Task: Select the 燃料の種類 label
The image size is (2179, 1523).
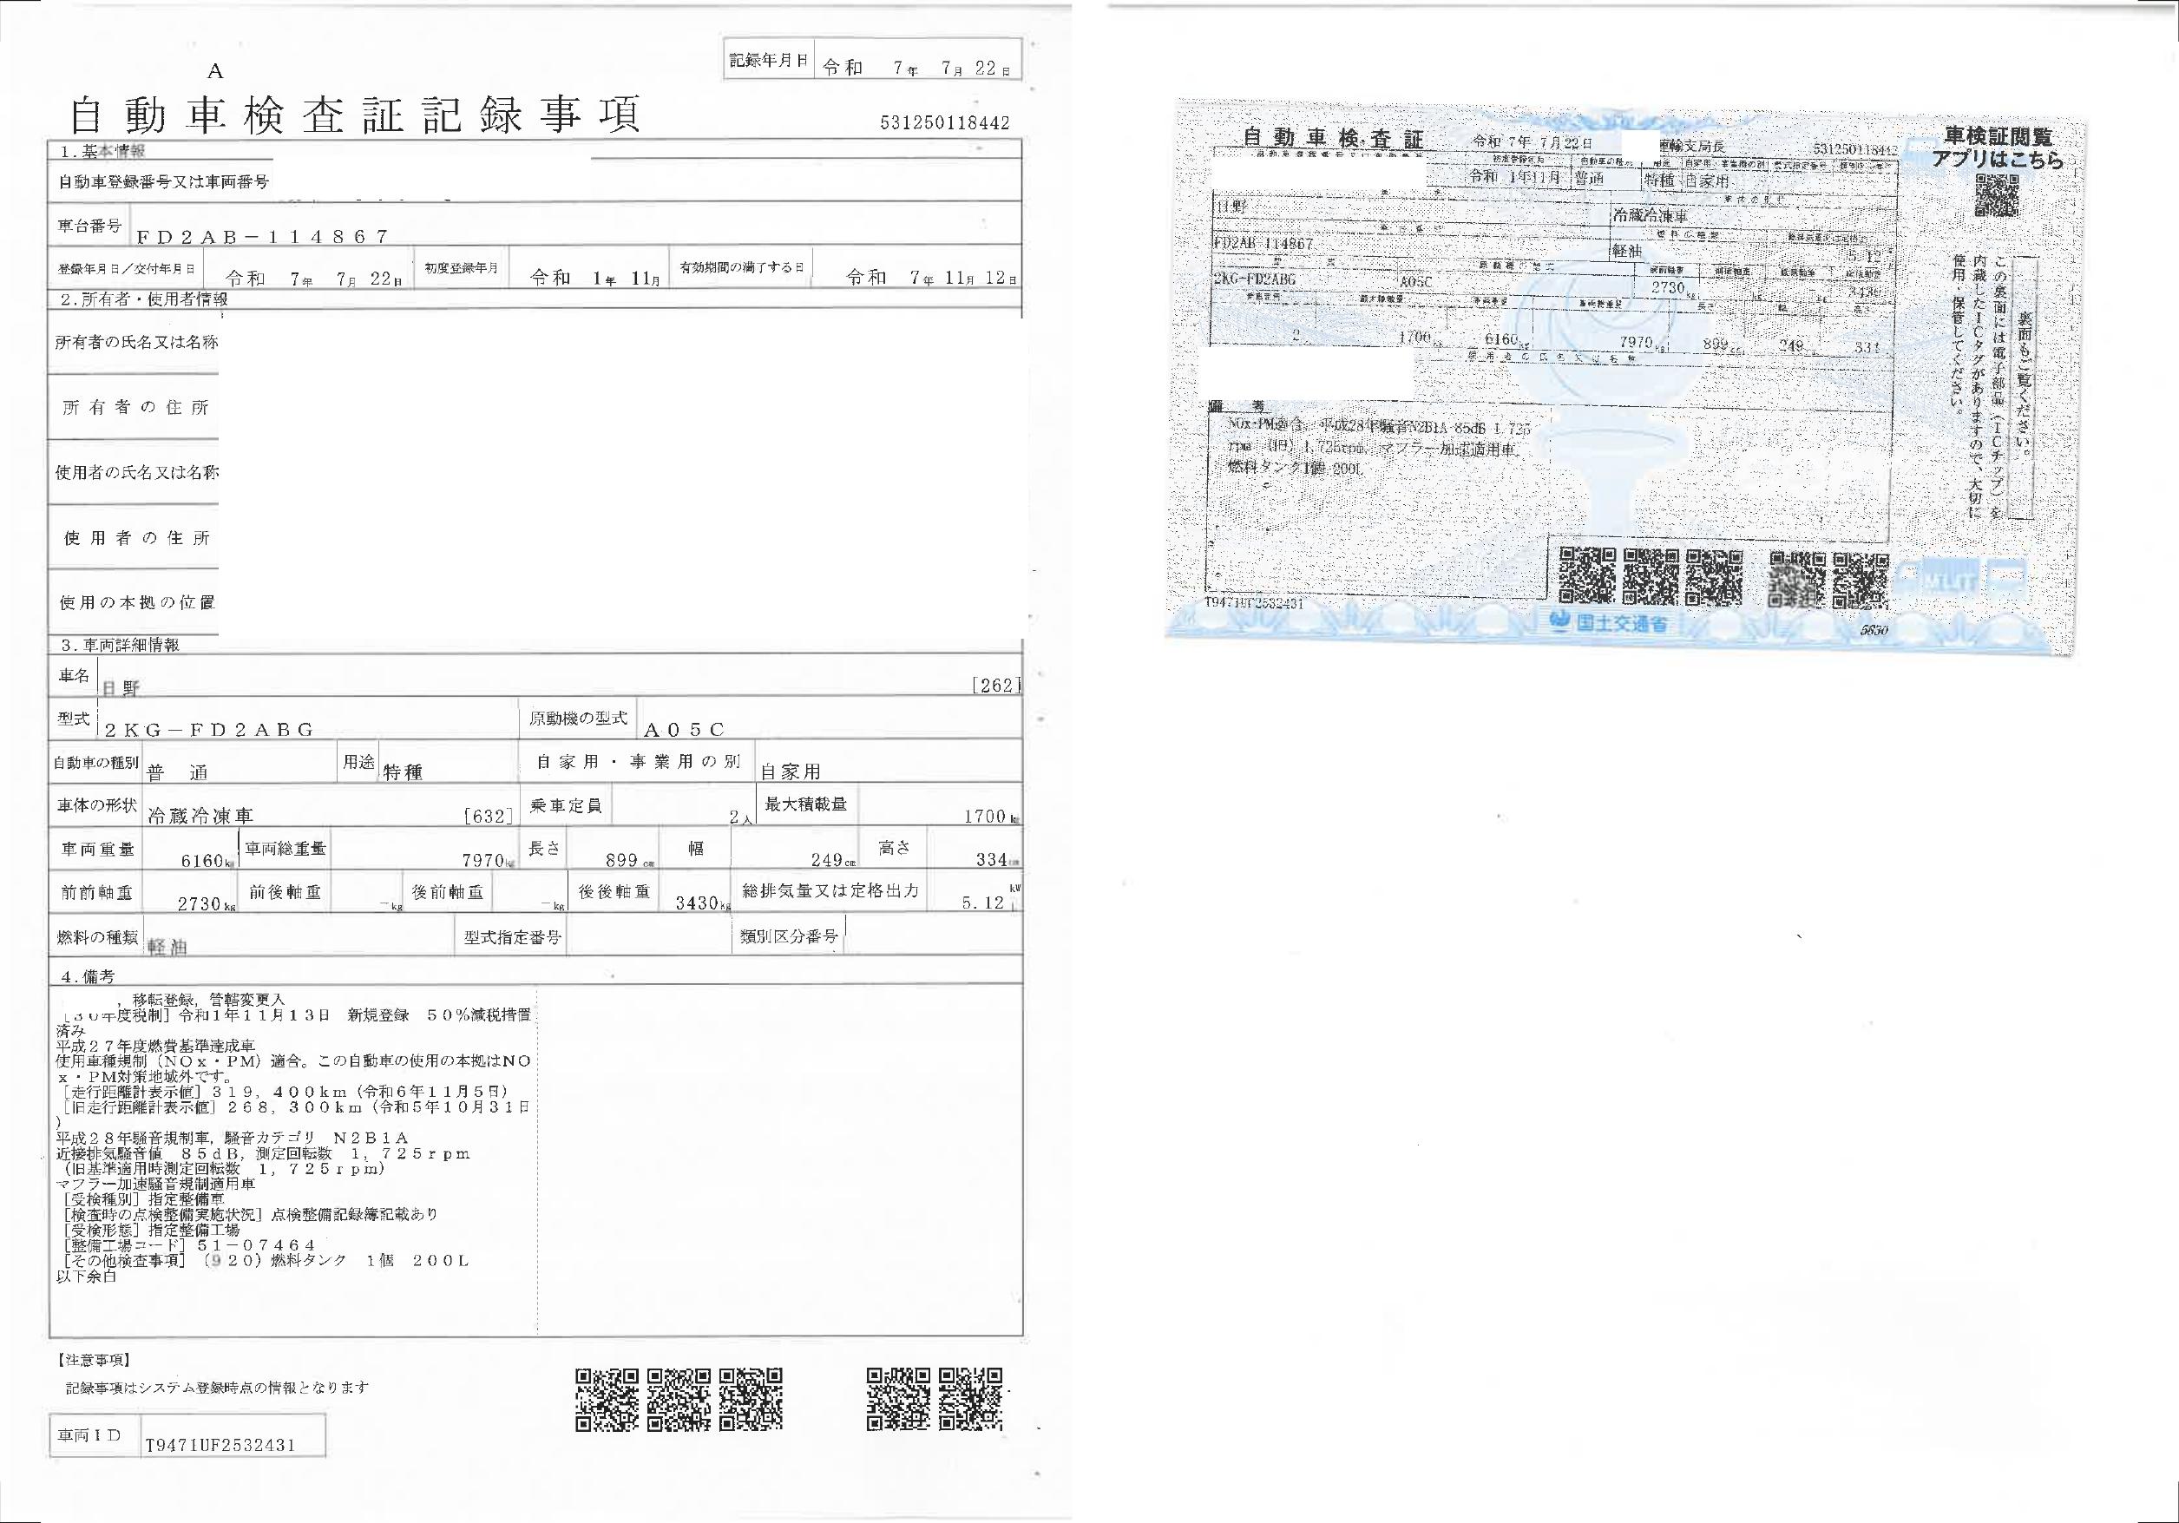Action: click(x=97, y=937)
